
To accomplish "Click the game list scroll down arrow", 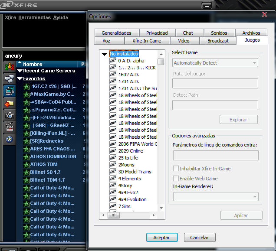I will pyautogui.click(x=161, y=208).
